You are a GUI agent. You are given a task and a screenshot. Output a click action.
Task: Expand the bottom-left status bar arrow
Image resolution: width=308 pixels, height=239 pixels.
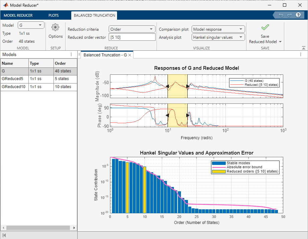[4, 235]
